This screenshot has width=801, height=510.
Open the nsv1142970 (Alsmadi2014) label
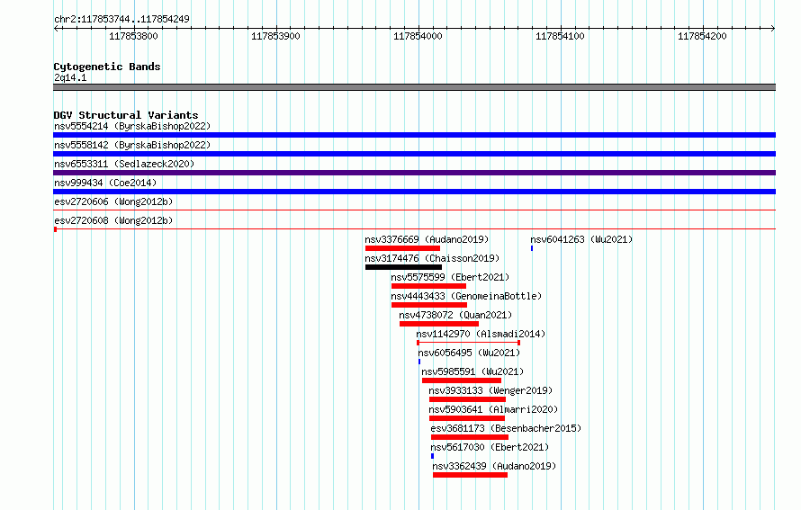[x=481, y=334]
